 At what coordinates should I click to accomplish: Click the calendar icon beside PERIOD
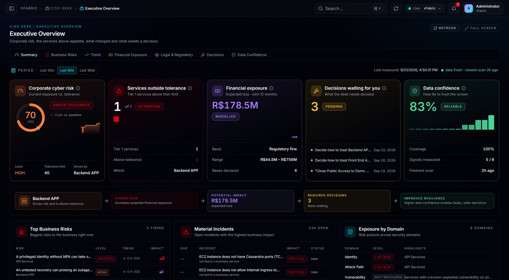coord(13,70)
